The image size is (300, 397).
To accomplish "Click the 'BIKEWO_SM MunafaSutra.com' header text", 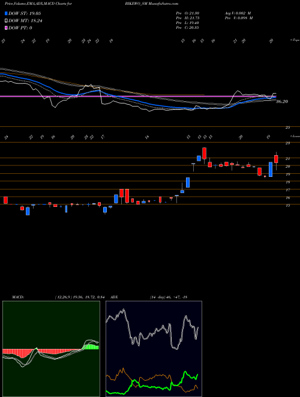I will pos(153,4).
